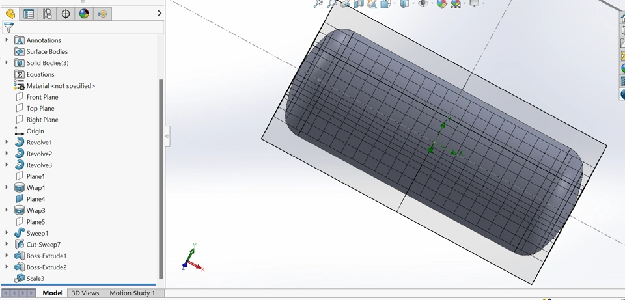Image resolution: width=625 pixels, height=300 pixels.
Task: Select 'Right Plane' in the tree
Action: pyautogui.click(x=42, y=120)
